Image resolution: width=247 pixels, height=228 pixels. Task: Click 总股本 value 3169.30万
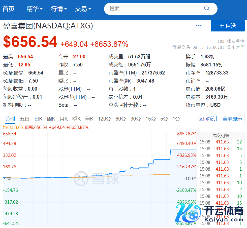click(217, 97)
